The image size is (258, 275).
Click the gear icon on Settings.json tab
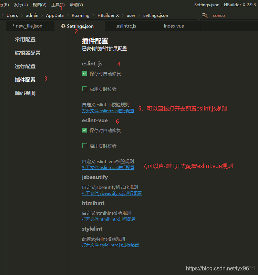(63, 26)
